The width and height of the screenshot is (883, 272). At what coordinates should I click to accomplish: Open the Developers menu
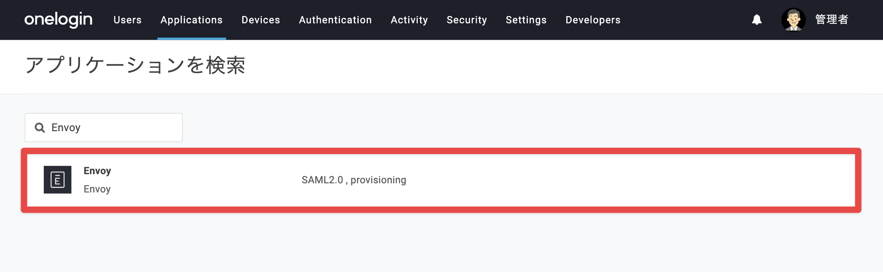(593, 20)
